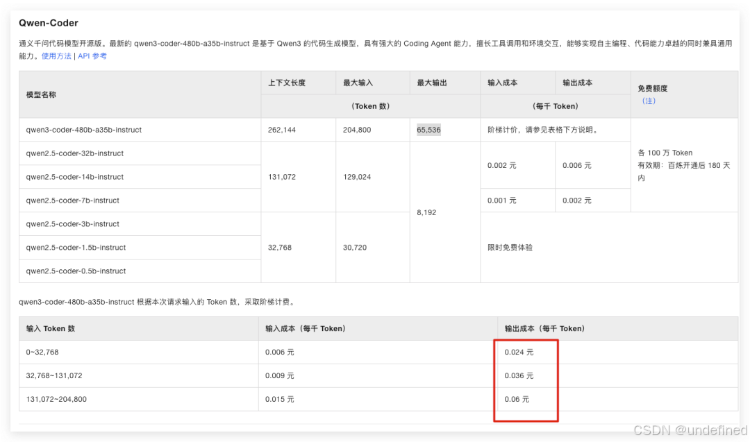
Task: Click the 0.002 元 input cost cell
Action: click(x=502, y=165)
